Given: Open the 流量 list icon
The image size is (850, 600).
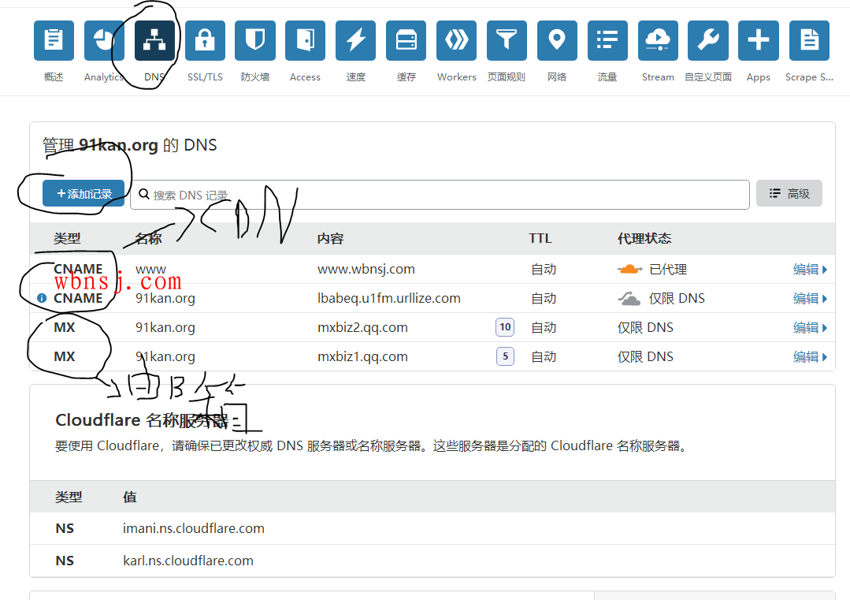Looking at the screenshot, I should point(607,41).
